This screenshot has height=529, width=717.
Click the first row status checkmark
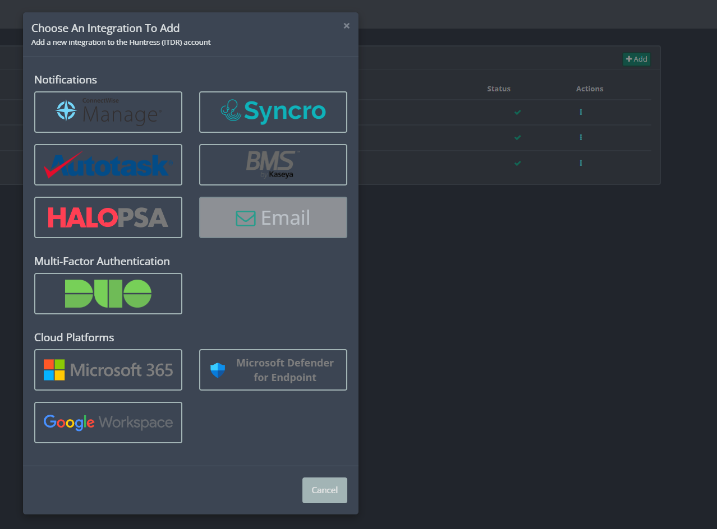[x=518, y=112]
